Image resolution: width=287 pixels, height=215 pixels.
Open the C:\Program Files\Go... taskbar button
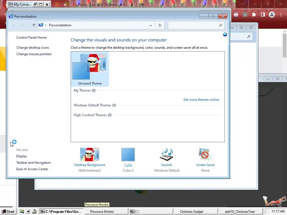pos(61,212)
